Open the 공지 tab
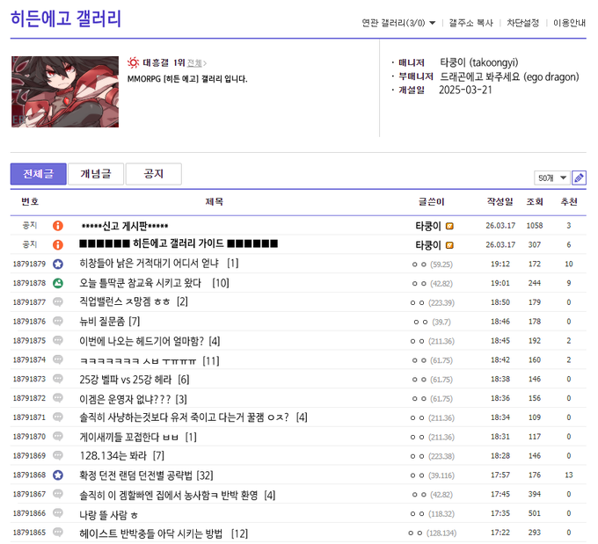Image resolution: width=598 pixels, height=544 pixels. coord(153,174)
